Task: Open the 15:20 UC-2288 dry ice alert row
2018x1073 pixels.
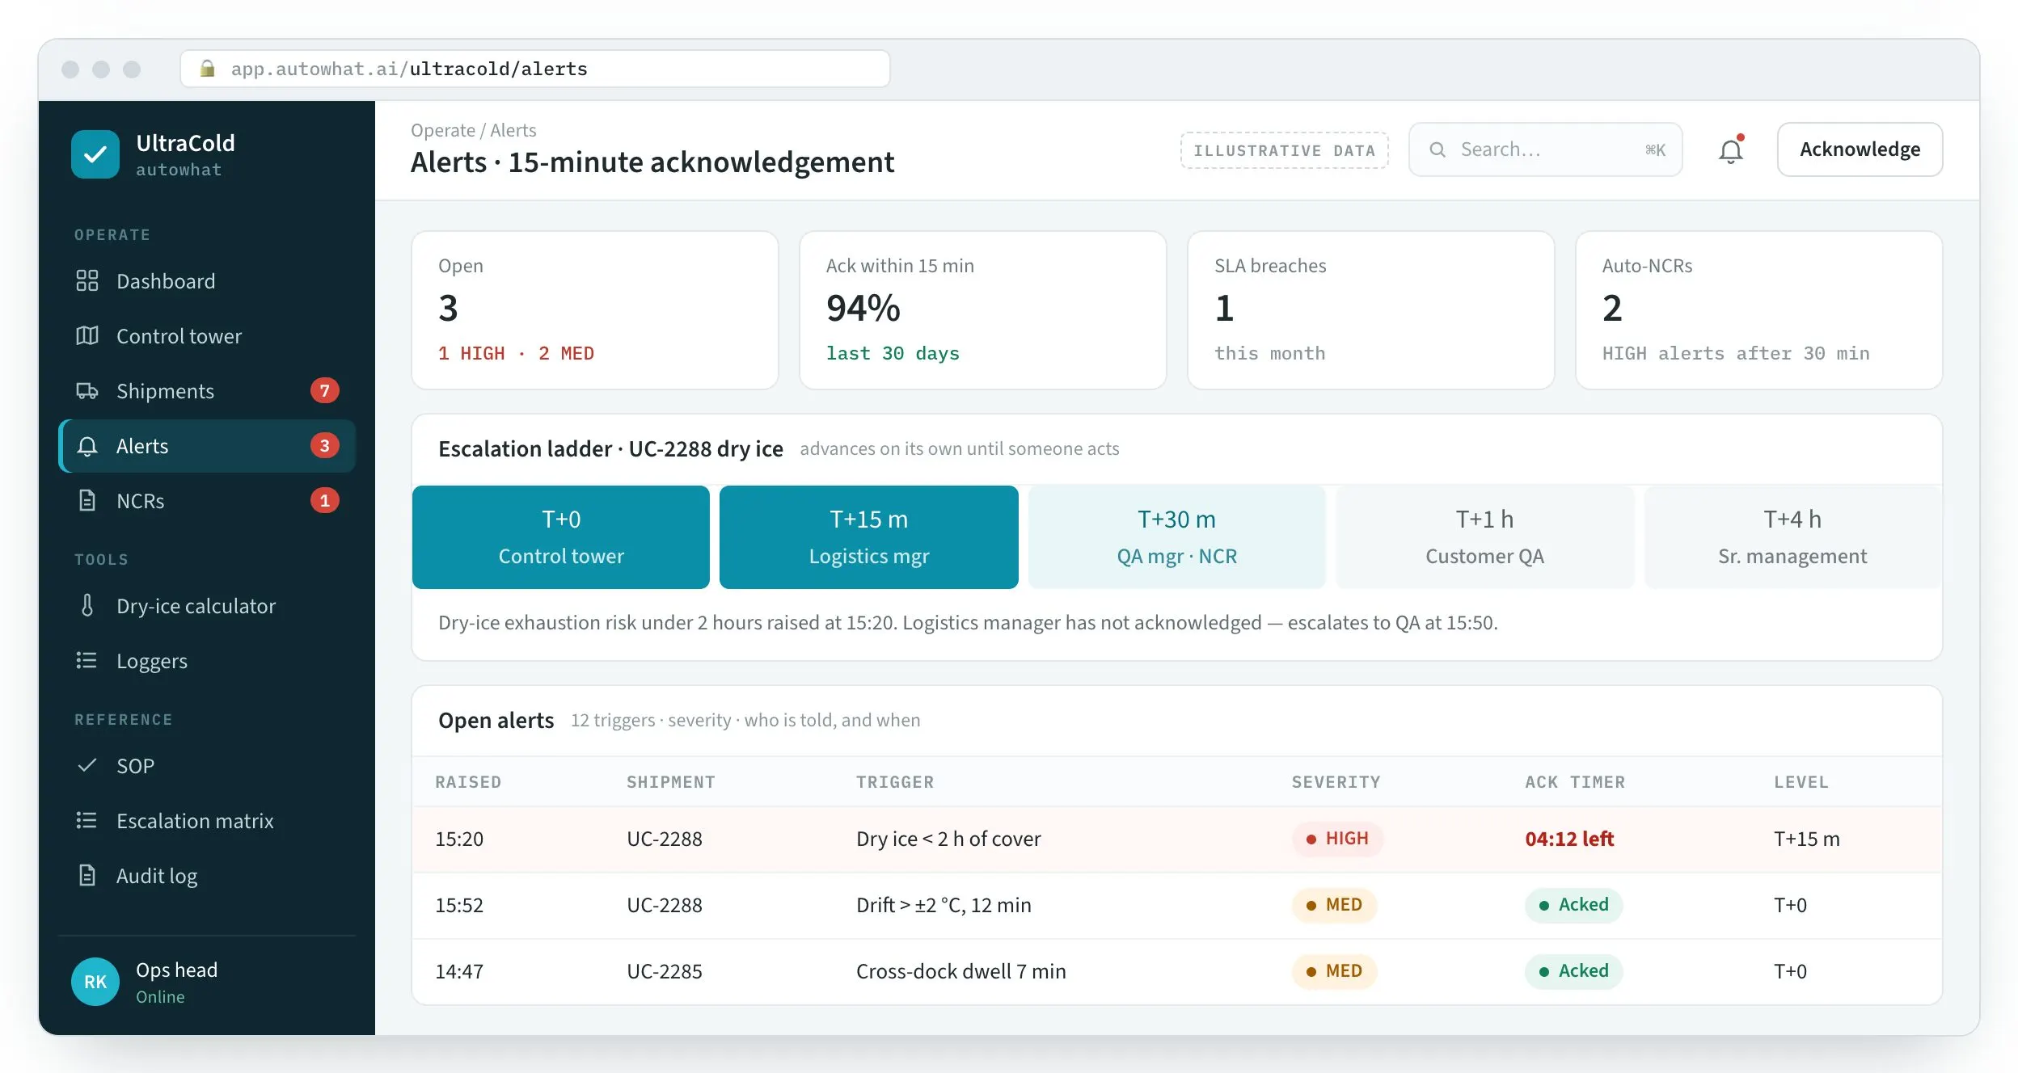Action: pos(1176,839)
